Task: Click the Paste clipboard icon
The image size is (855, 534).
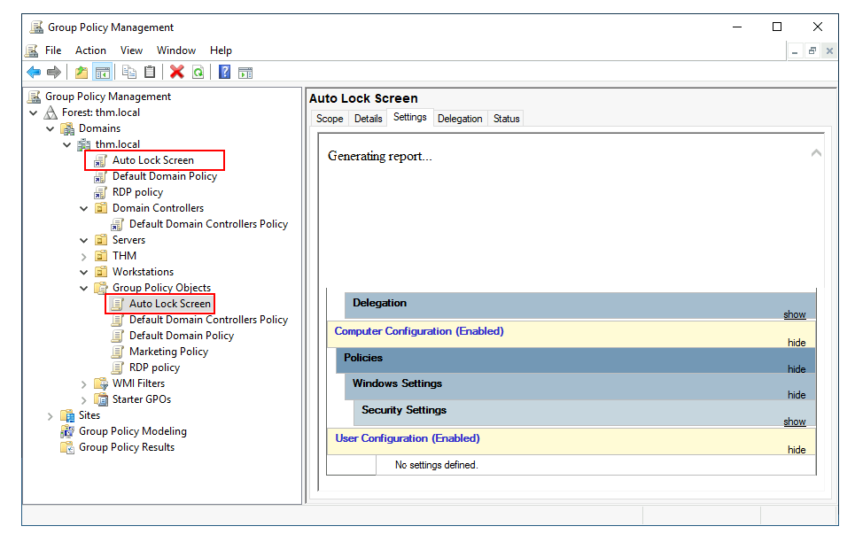Action: pos(150,73)
